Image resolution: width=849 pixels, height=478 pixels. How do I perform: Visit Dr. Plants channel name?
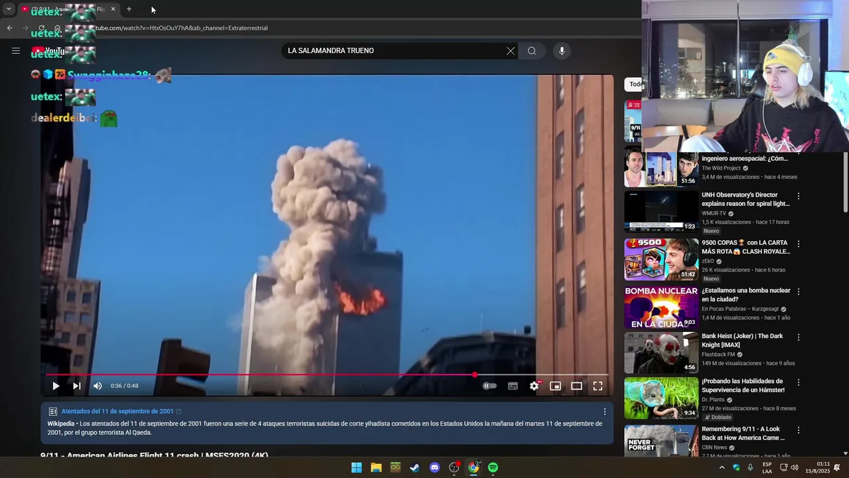click(712, 400)
